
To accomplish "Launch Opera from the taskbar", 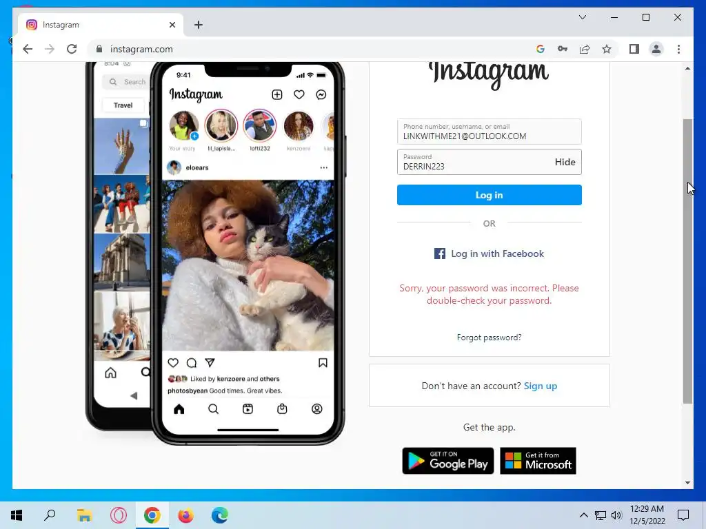I will 119,515.
